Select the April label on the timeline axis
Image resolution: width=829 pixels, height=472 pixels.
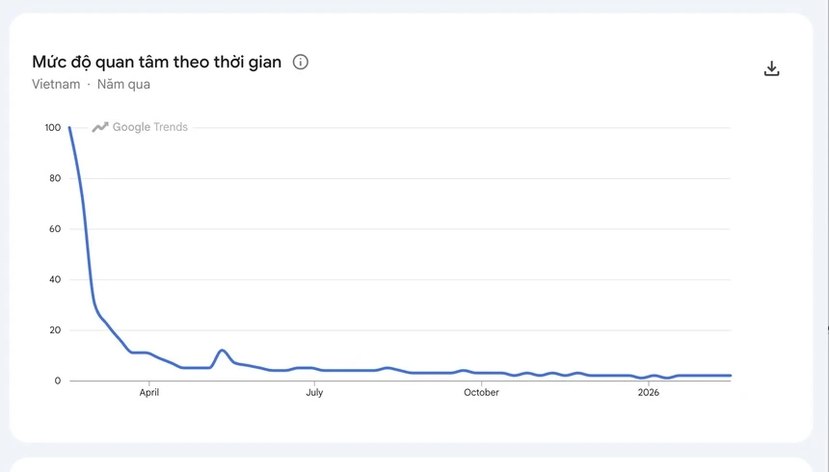click(149, 392)
